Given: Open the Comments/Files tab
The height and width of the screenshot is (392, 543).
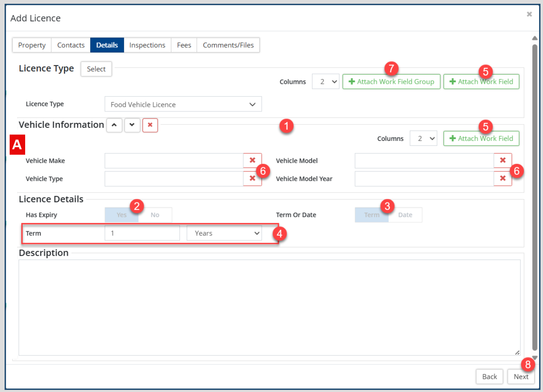Looking at the screenshot, I should point(229,45).
